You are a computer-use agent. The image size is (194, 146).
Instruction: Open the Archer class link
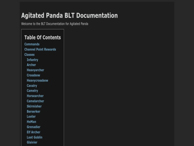[31, 65]
